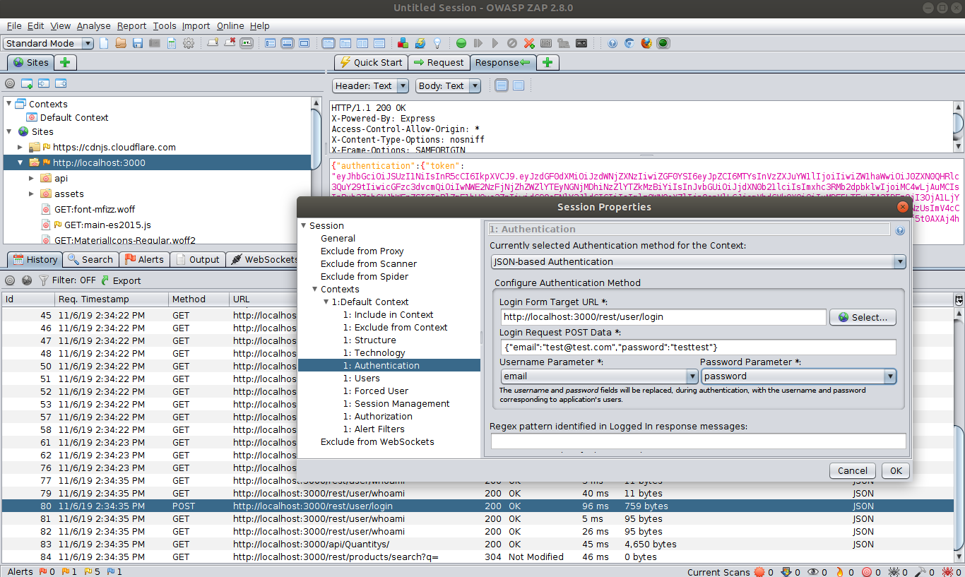Open ZAP help via the question mark icon

point(612,43)
